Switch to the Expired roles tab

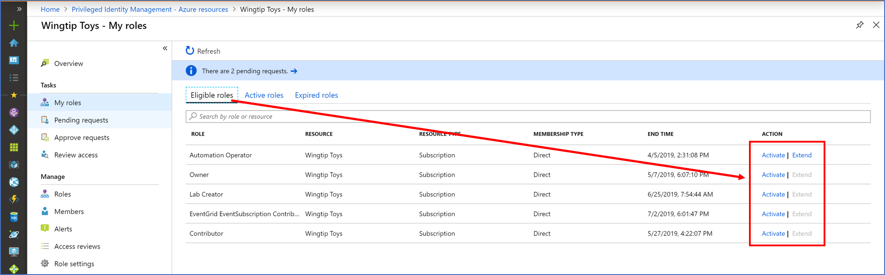pos(316,95)
